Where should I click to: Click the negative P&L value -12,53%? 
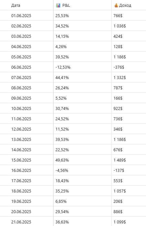[x=63, y=67]
